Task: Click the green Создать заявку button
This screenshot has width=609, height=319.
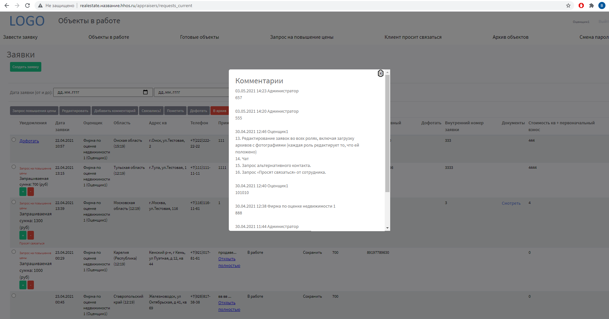Action: click(x=25, y=67)
